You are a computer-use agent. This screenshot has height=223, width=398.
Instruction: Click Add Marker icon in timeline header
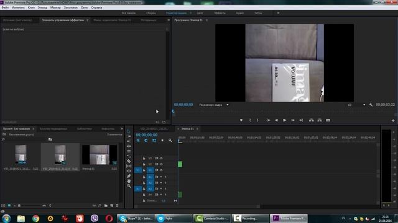pyautogui.click(x=162, y=141)
